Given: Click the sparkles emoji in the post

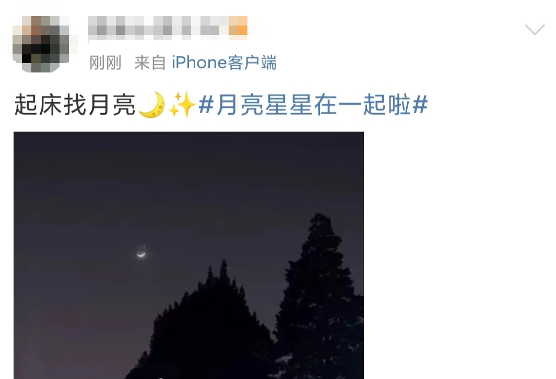Looking at the screenshot, I should click(x=182, y=104).
